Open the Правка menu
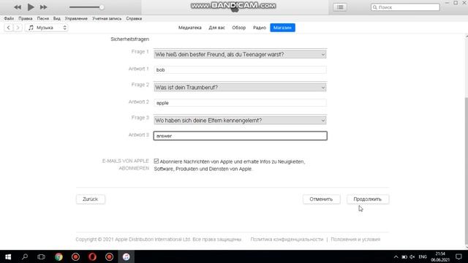This screenshot has width=468, height=263. [x=26, y=18]
